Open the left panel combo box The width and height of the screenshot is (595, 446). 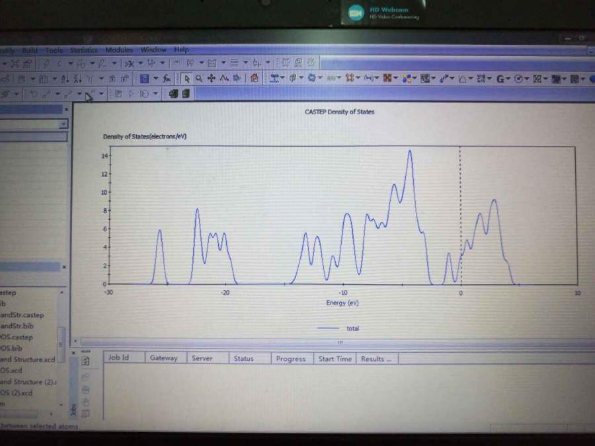click(34, 124)
